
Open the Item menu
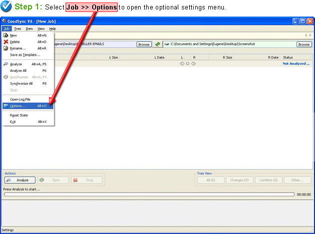coord(30,28)
